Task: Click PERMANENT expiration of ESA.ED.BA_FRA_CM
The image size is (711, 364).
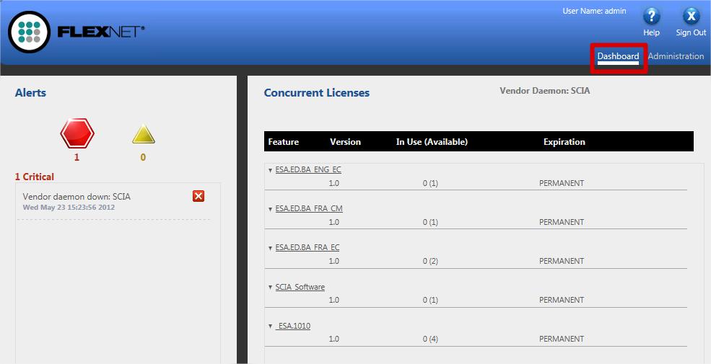Action: coord(562,222)
